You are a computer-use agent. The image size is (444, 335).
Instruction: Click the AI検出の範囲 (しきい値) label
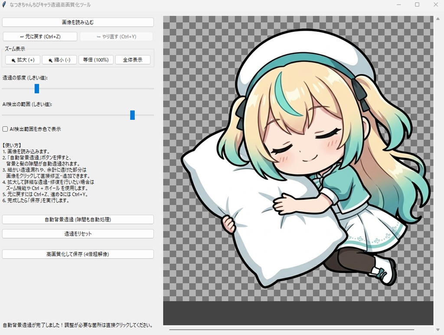pos(27,104)
